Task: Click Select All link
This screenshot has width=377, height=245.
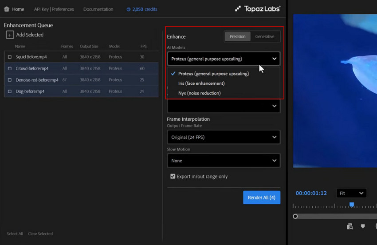Action: pyautogui.click(x=15, y=234)
